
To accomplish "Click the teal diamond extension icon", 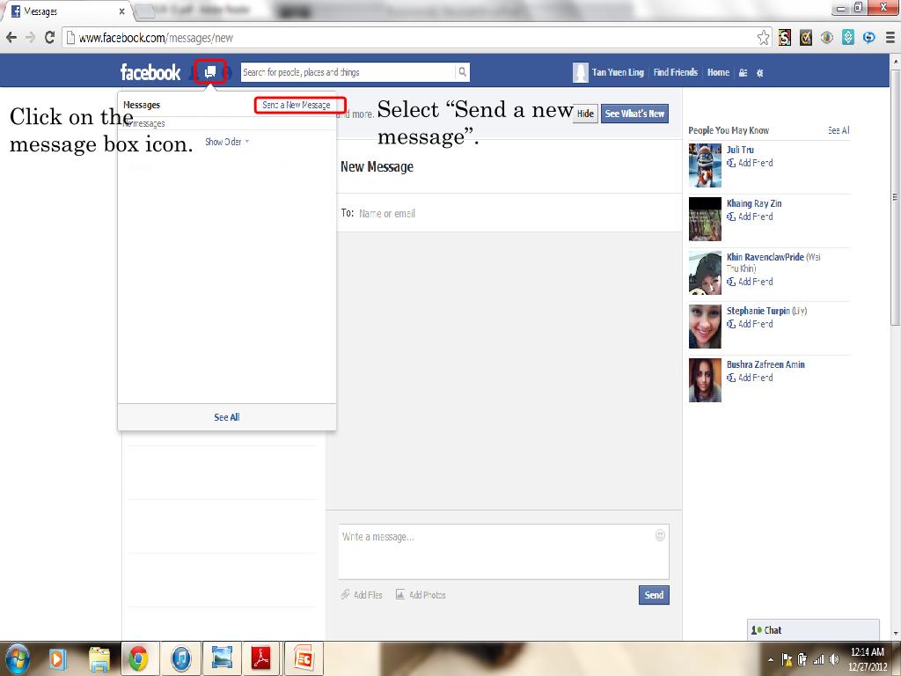I will [847, 38].
